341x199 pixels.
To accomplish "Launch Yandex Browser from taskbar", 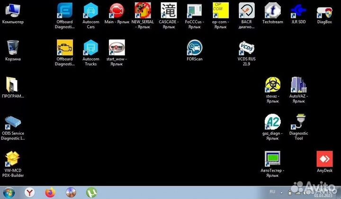I will pos(29,192).
